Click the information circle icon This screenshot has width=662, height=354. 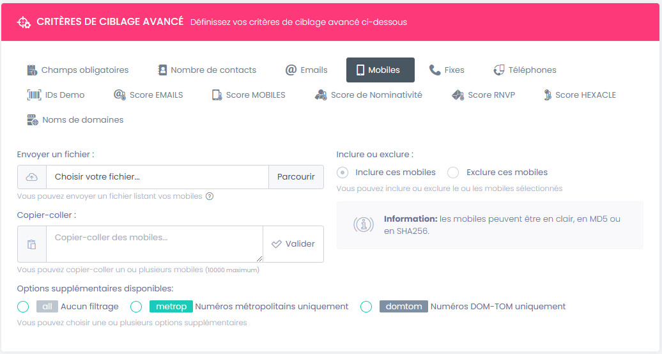pyautogui.click(x=364, y=224)
